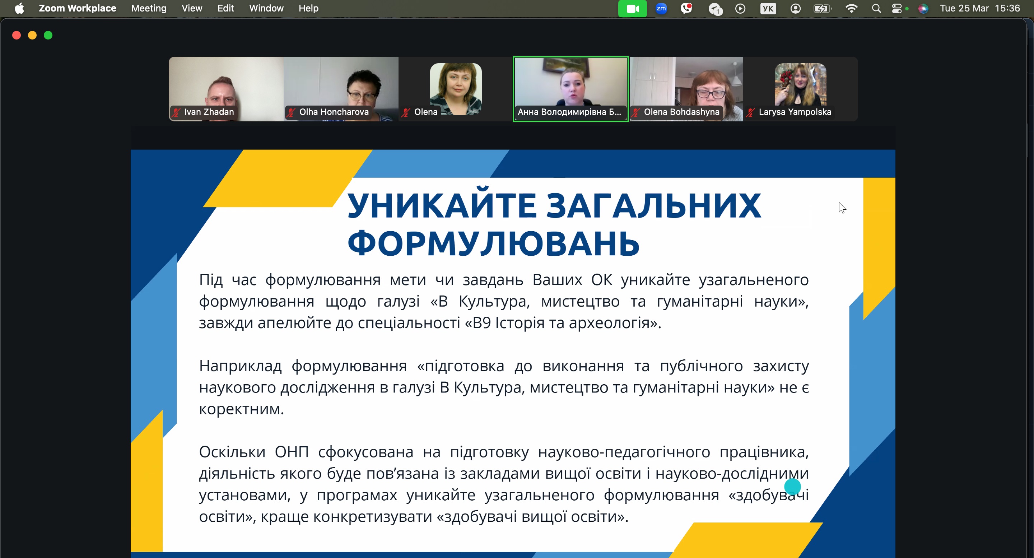Click the paragraph starting 'Під час формулювання'
The height and width of the screenshot is (558, 1034).
click(x=504, y=301)
